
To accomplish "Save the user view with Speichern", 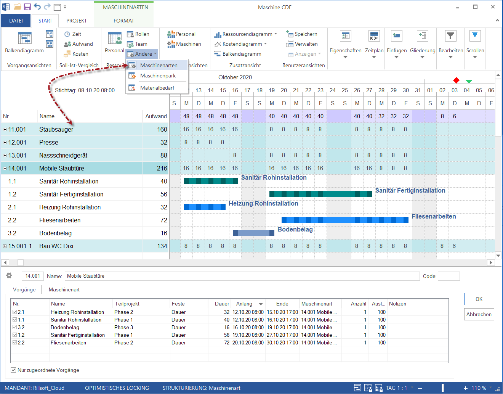I will 302,34.
